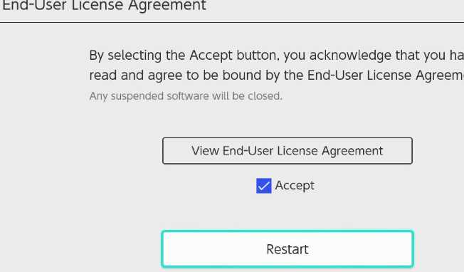Viewport: 464px width, 272px height.
Task: Click the 'End-User License Agreement' header text
Action: pos(104,5)
